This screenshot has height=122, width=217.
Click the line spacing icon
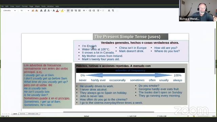[84, 11]
